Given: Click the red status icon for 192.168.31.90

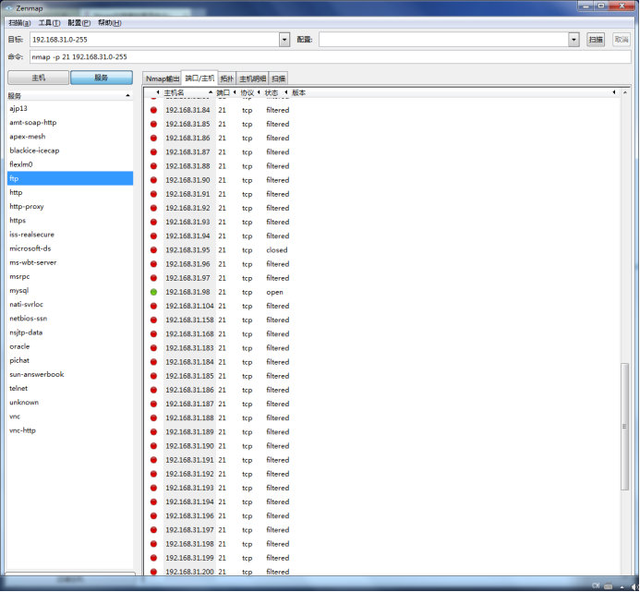Looking at the screenshot, I should 153,180.
